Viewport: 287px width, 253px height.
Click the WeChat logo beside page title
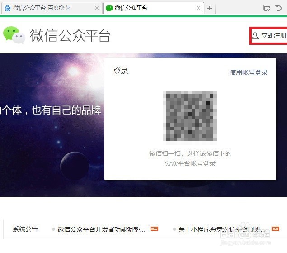click(14, 35)
